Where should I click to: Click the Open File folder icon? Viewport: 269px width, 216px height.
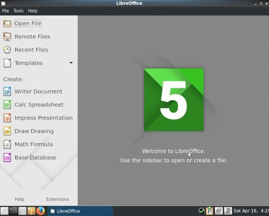[x=7, y=23]
